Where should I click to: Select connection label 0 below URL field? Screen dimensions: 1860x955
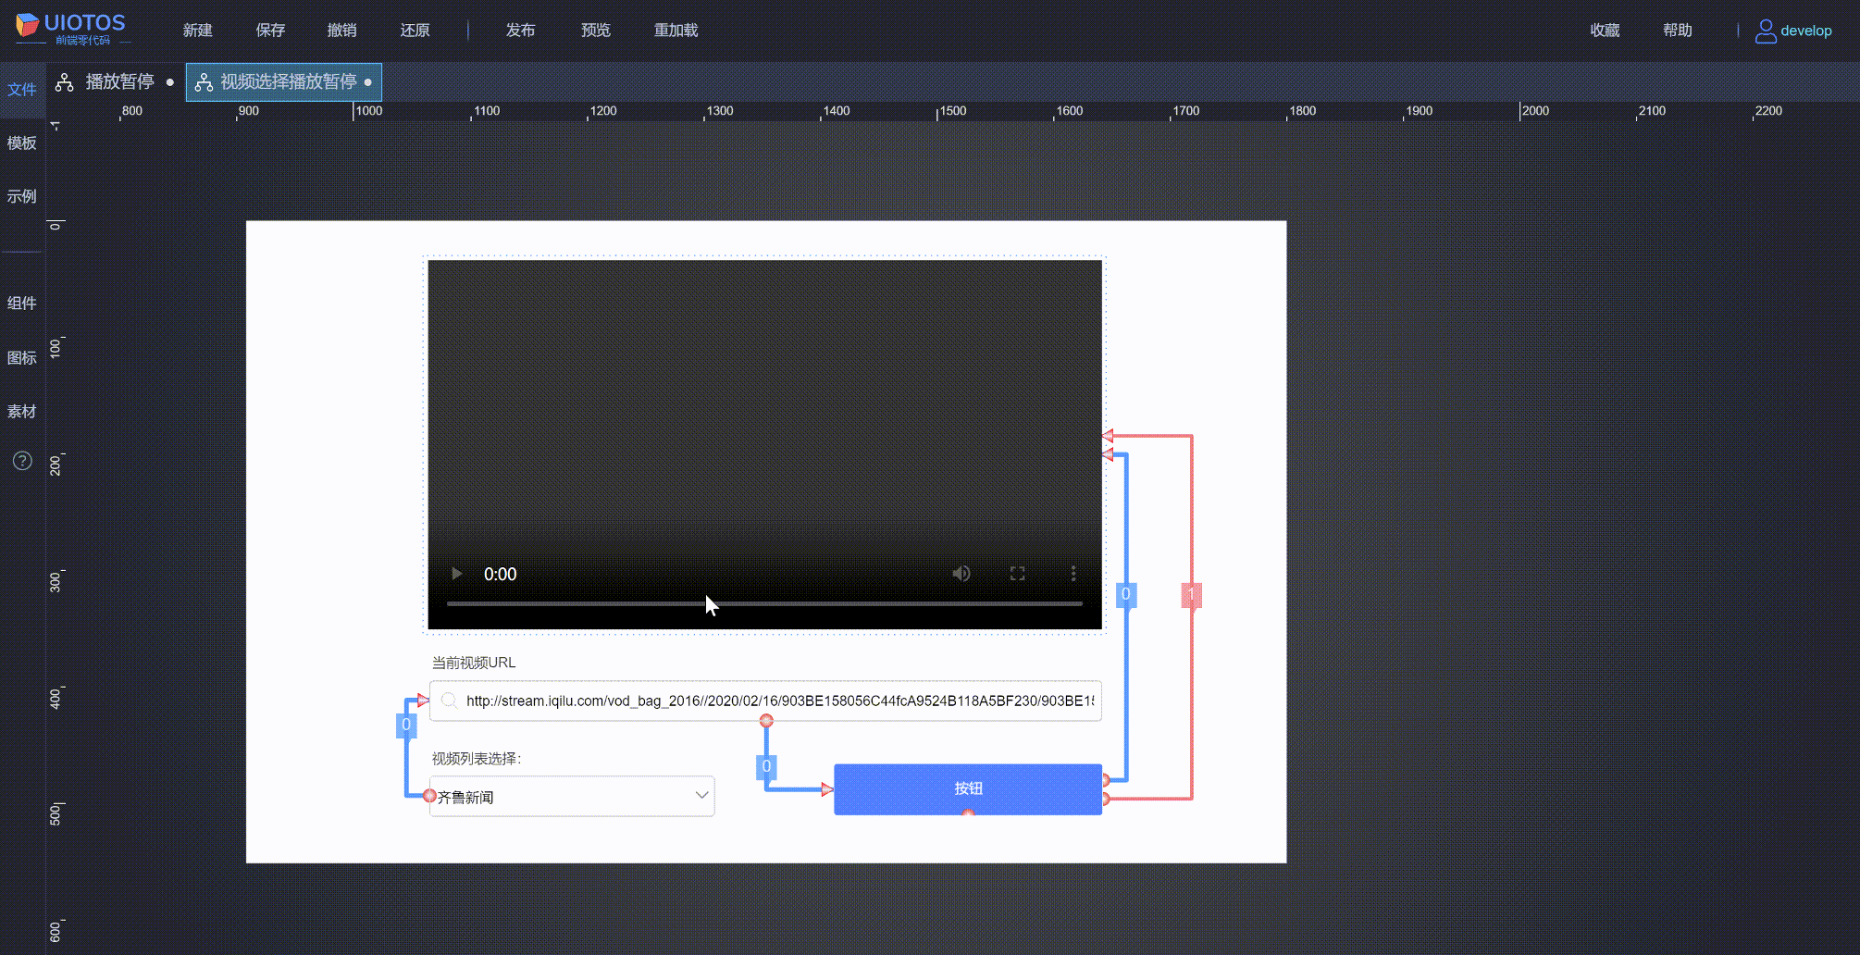766,766
